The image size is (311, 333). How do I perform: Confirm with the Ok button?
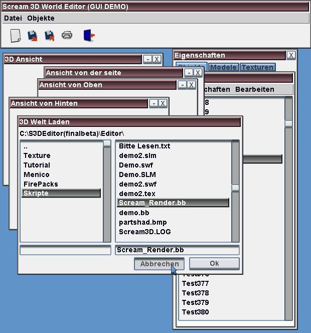(x=214, y=264)
